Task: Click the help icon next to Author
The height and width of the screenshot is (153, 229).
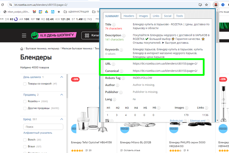Action: click(117, 85)
